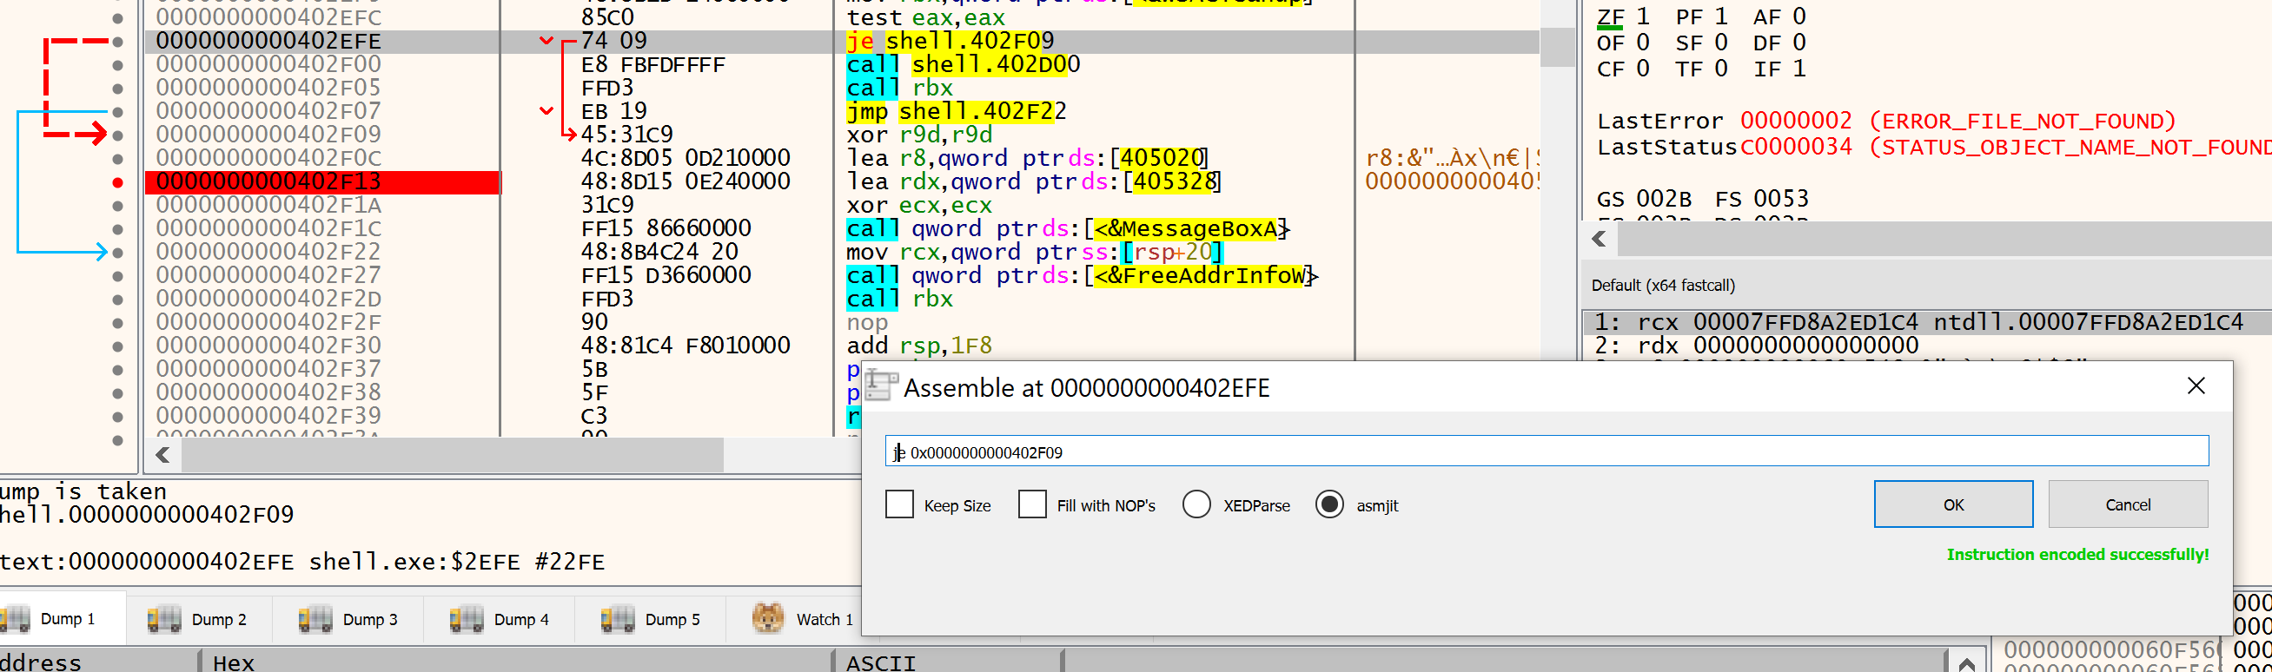Click the registers panel scroll-left arrow
The image size is (2272, 672).
(x=1600, y=239)
